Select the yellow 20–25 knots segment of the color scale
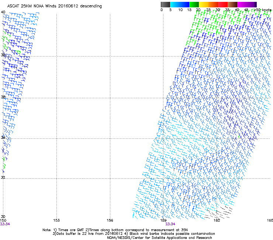273x240 pixels. coord(204,4)
